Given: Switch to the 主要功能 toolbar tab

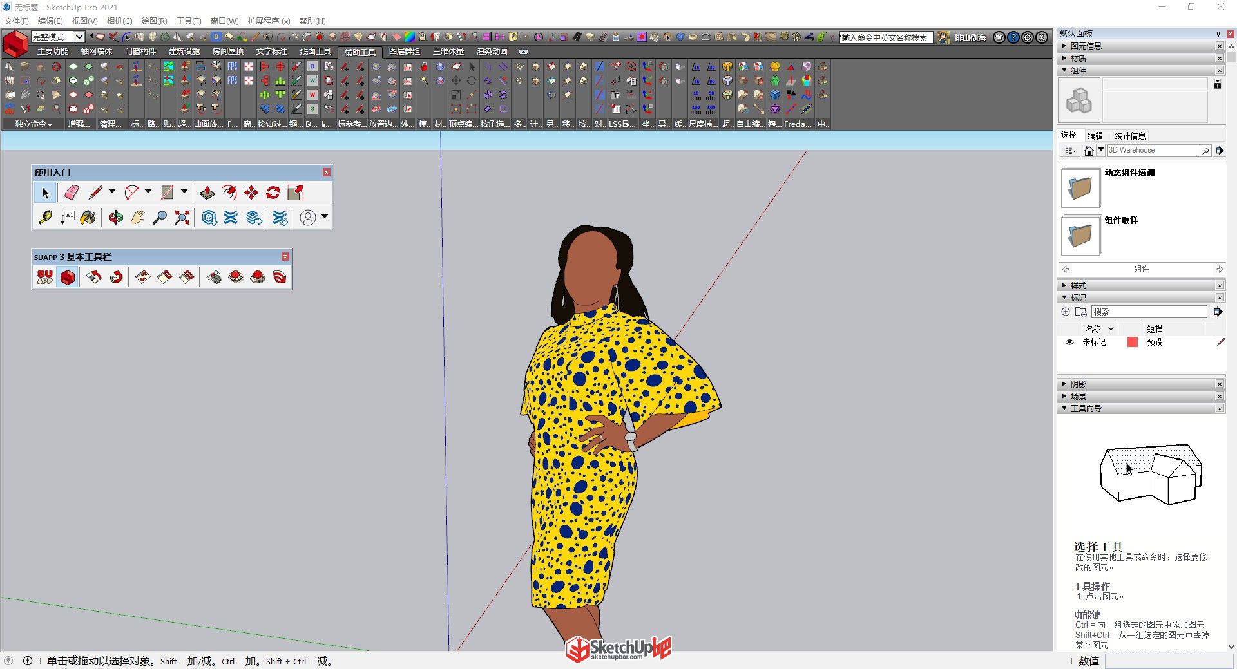Looking at the screenshot, I should point(52,52).
